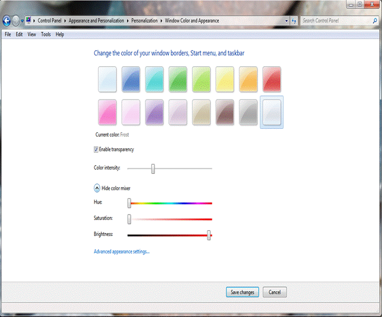Click the Save changes button
This screenshot has height=317, width=382.
242,292
